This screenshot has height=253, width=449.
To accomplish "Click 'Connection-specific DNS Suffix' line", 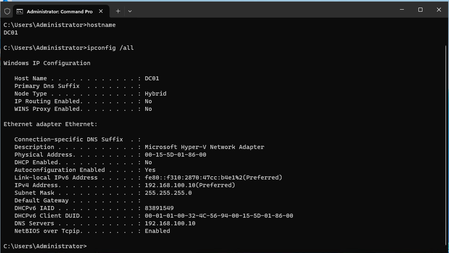I will tap(78, 139).
